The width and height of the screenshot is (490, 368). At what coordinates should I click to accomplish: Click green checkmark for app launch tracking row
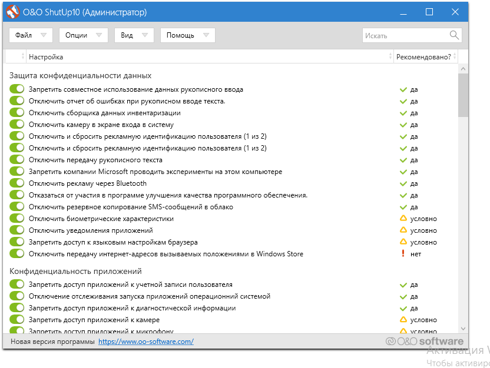[x=403, y=297]
